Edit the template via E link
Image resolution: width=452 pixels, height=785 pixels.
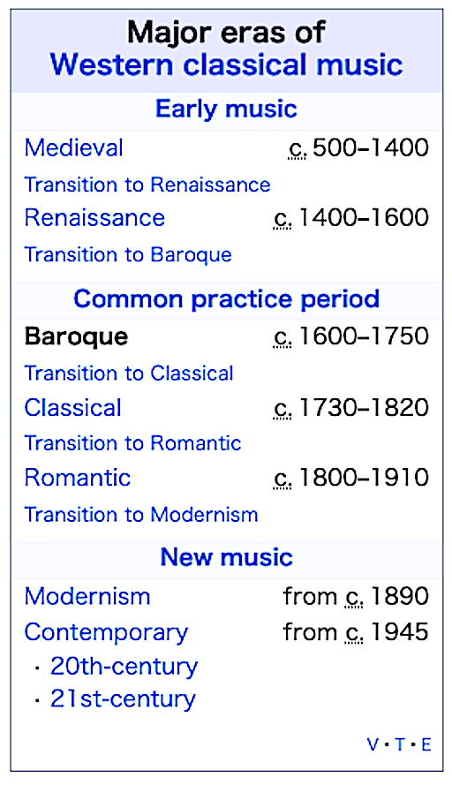426,745
